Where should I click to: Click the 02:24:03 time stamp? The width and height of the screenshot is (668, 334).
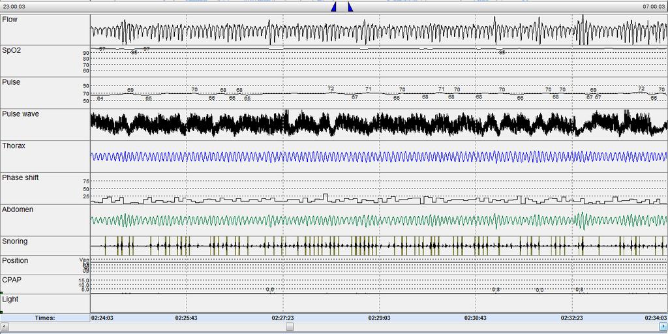[102, 318]
